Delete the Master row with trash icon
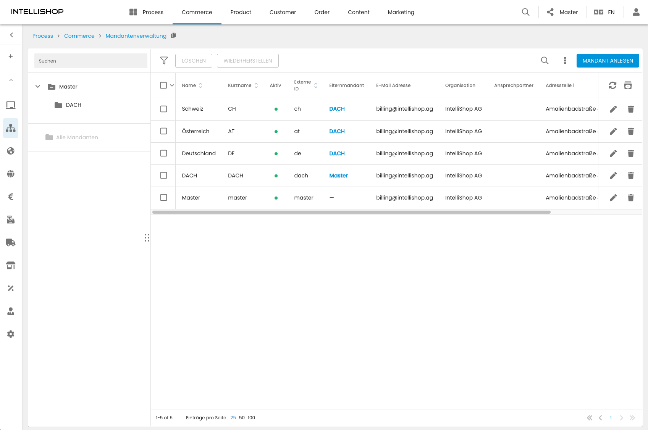The width and height of the screenshot is (648, 430). (631, 198)
